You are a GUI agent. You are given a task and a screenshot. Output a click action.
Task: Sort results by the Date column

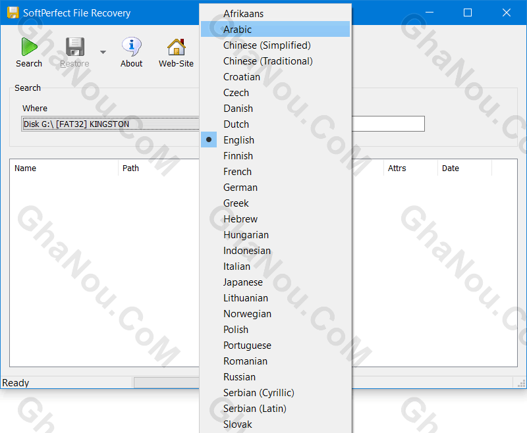point(464,168)
